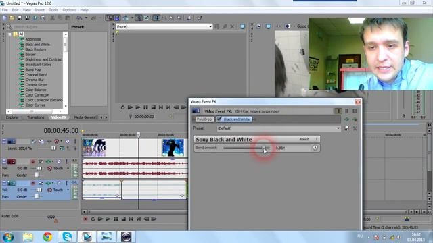This screenshot has width=433, height=243.
Task: Mute audio track 3
Action: click(x=59, y=183)
